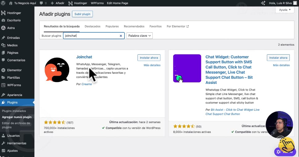The width and height of the screenshot is (299, 157).
Task: Open Astra theme menu in sidebar
Action: [x=11, y=28]
